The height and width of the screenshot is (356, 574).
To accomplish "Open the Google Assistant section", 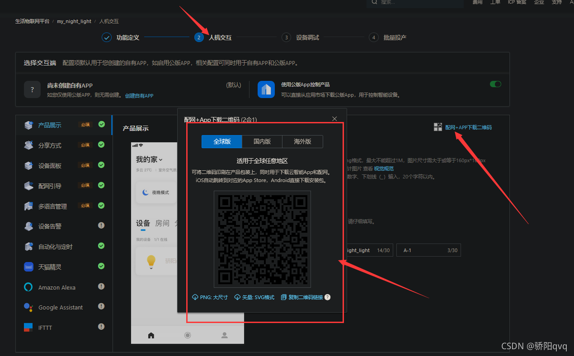I will pos(64,307).
